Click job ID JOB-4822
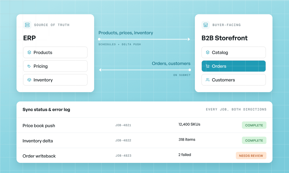Image resolution: width=289 pixels, height=173 pixels. tap(123, 140)
